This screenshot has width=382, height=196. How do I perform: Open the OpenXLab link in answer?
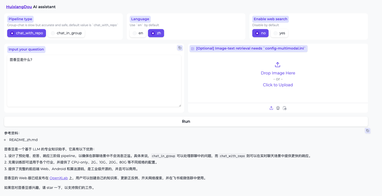click(x=59, y=178)
